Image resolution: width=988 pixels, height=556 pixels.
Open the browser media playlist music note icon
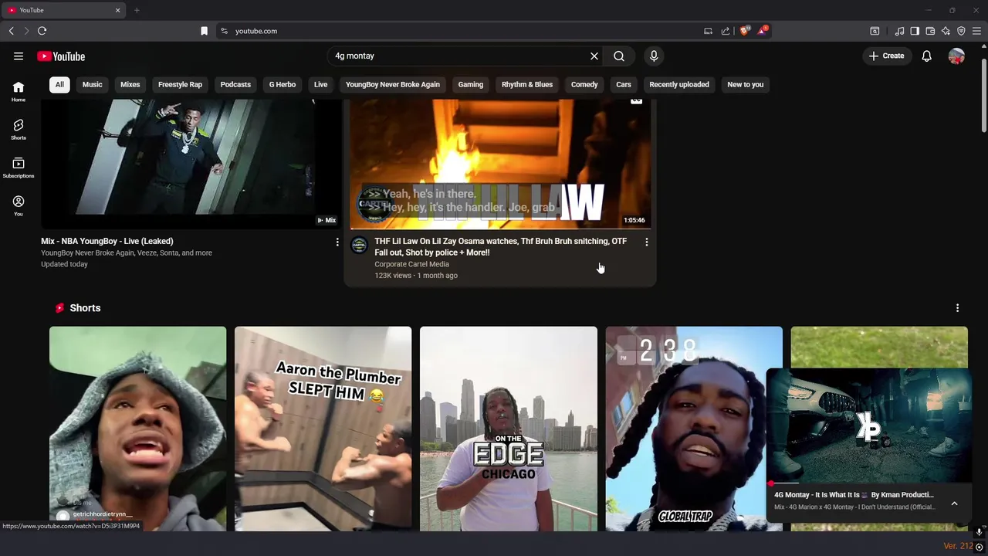click(899, 31)
